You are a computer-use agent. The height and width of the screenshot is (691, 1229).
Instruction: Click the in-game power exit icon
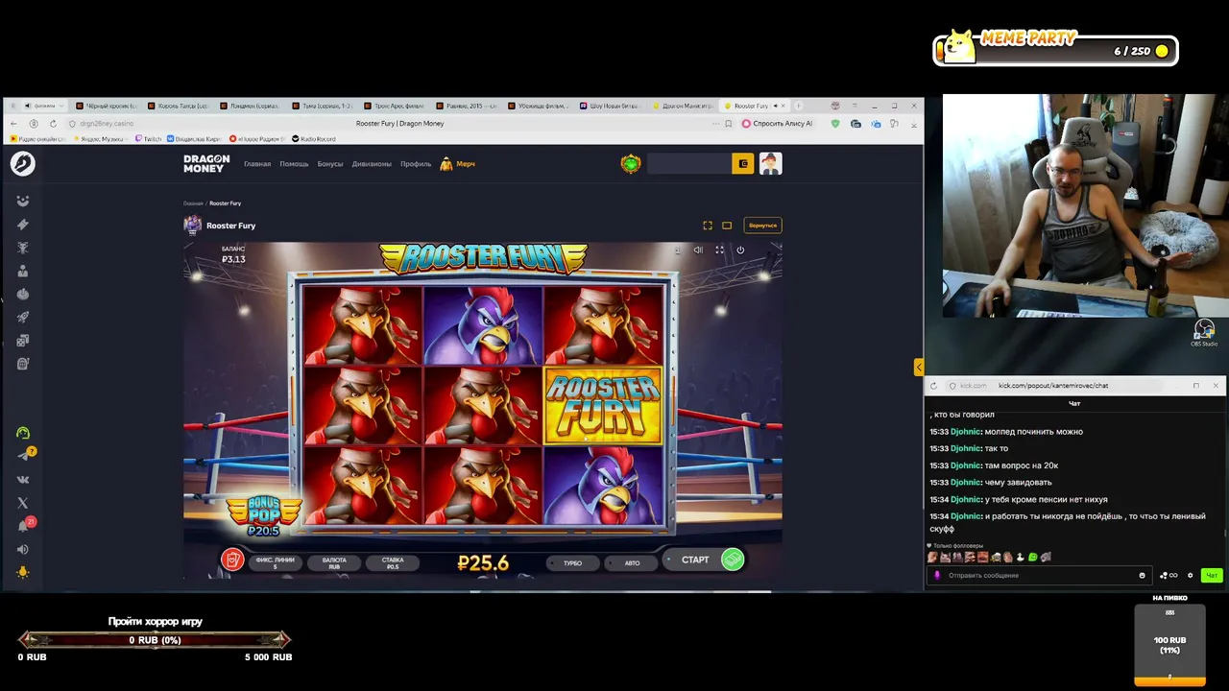click(740, 250)
